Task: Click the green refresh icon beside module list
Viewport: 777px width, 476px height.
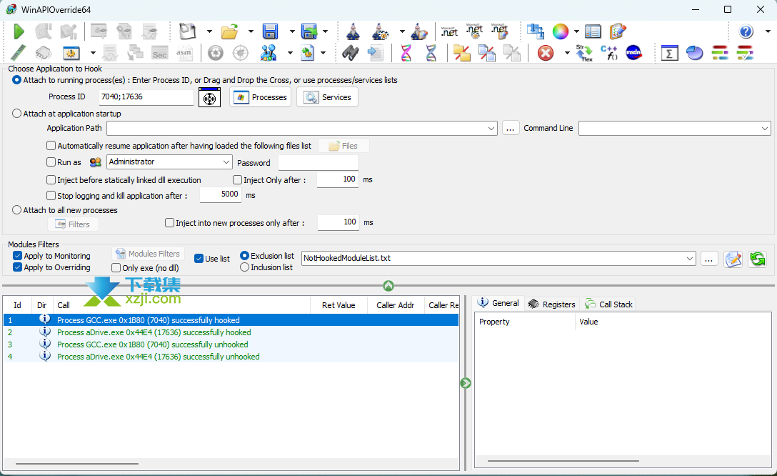Action: pyautogui.click(x=758, y=259)
